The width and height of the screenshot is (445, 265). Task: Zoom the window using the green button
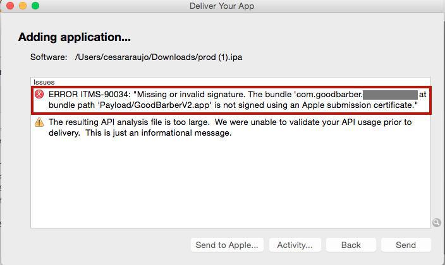click(x=35, y=6)
